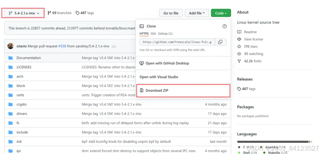
Task: Click the clone URL input field
Action: coord(177,42)
